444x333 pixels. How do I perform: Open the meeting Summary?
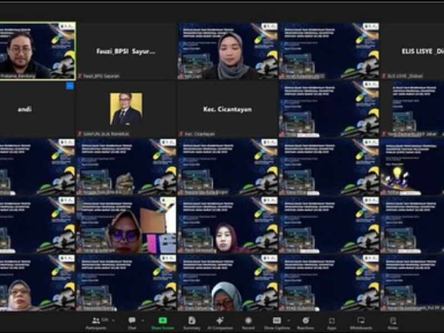tap(191, 321)
